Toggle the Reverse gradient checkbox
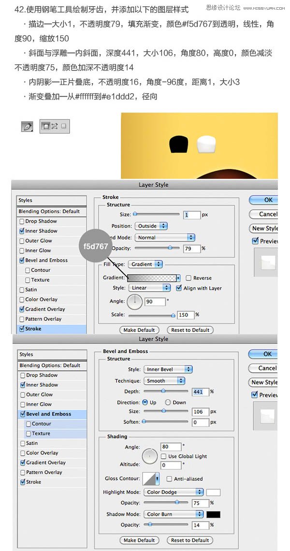The width and height of the screenshot is (290, 551). pyautogui.click(x=188, y=278)
